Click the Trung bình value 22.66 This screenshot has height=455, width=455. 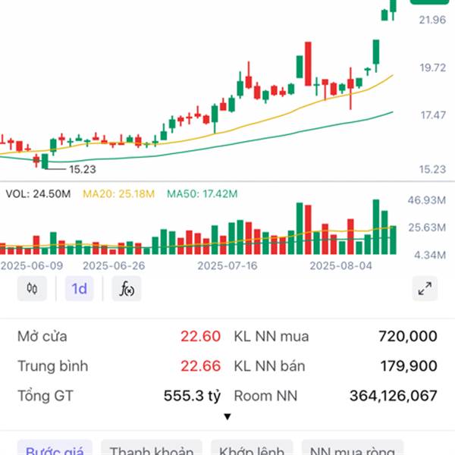(200, 366)
